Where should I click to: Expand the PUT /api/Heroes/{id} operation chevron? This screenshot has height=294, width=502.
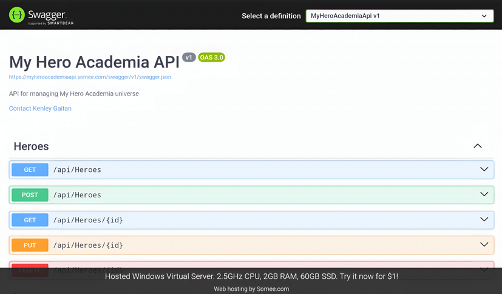[x=484, y=244]
